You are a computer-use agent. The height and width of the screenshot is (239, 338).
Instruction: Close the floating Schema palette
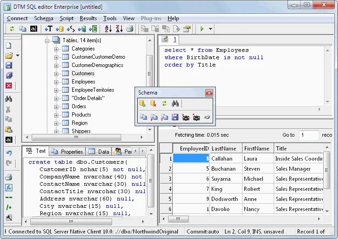[209, 93]
